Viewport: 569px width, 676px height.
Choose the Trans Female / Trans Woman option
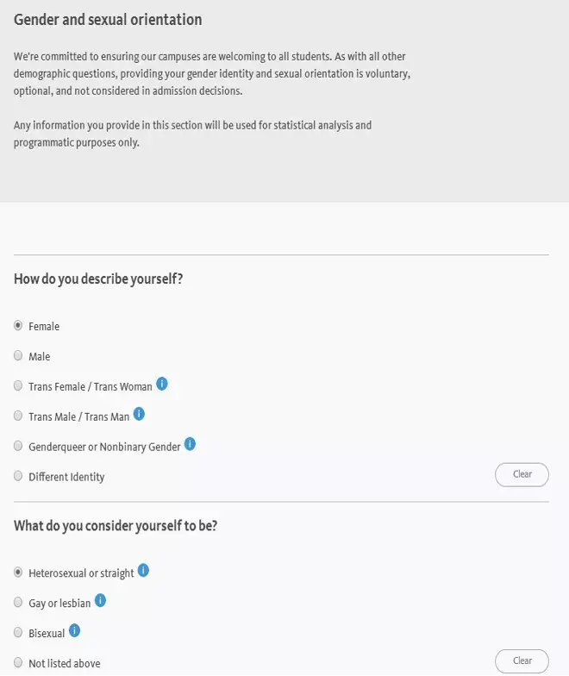click(x=18, y=386)
